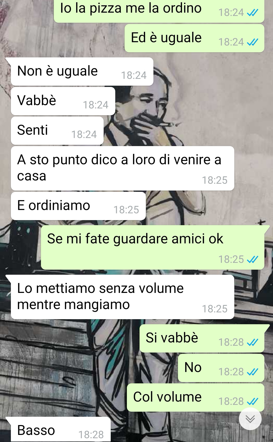Image resolution: width=273 pixels, height=442 pixels.
Task: Tap message 'A sto punto dico a loro di venire a casa'
Action: [122, 168]
